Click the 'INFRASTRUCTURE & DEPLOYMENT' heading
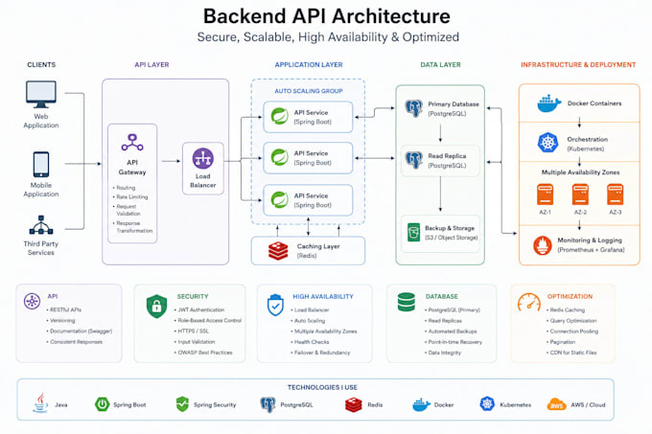 [x=578, y=65]
